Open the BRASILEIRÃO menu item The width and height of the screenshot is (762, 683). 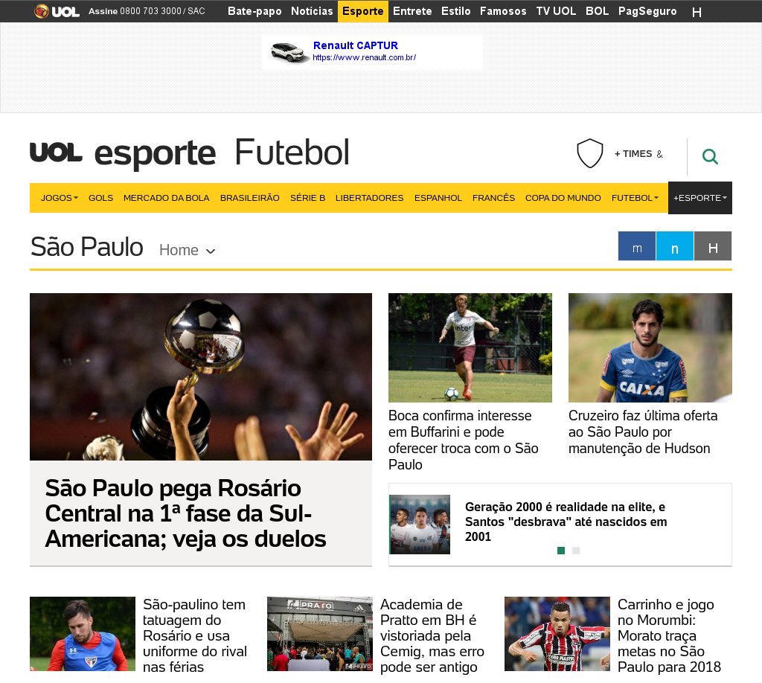tap(250, 198)
